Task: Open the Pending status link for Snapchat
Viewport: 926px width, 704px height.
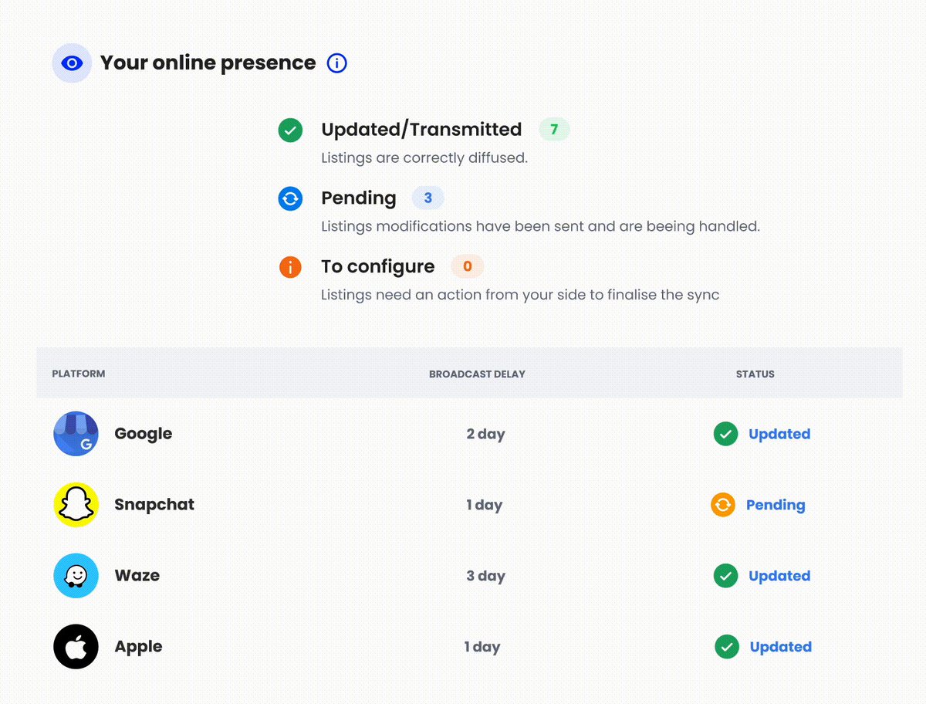Action: click(776, 505)
